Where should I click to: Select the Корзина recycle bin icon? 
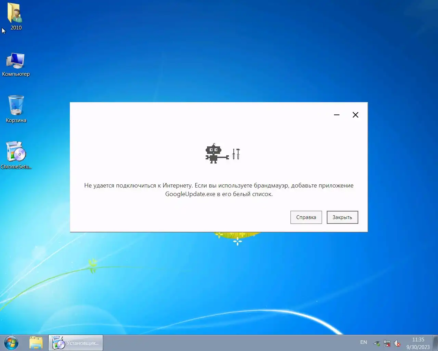coord(16,109)
